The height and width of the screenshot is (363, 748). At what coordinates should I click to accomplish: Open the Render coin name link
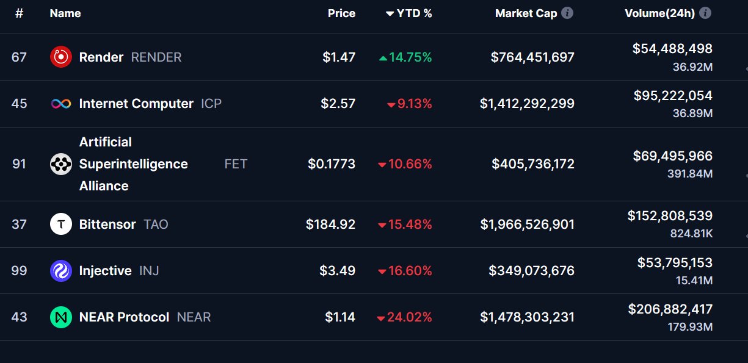click(x=101, y=57)
